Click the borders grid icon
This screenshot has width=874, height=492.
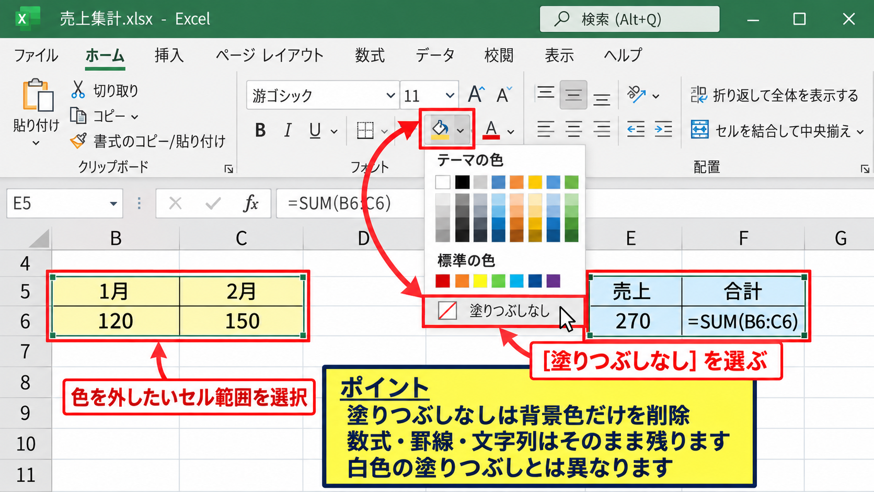(365, 130)
